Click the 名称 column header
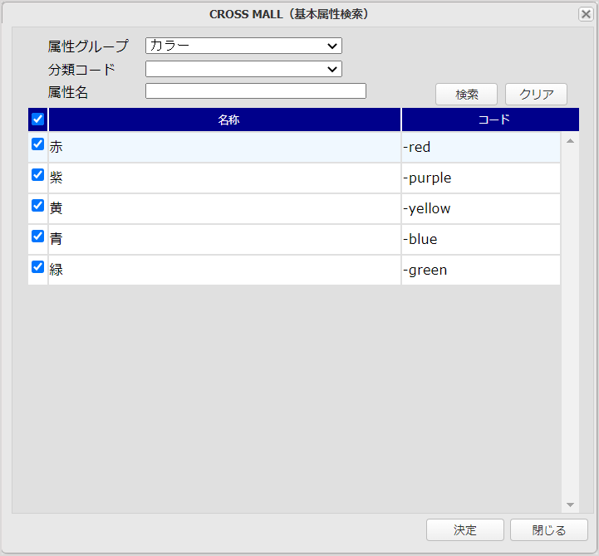Screen dimensions: 599x556 (224, 119)
